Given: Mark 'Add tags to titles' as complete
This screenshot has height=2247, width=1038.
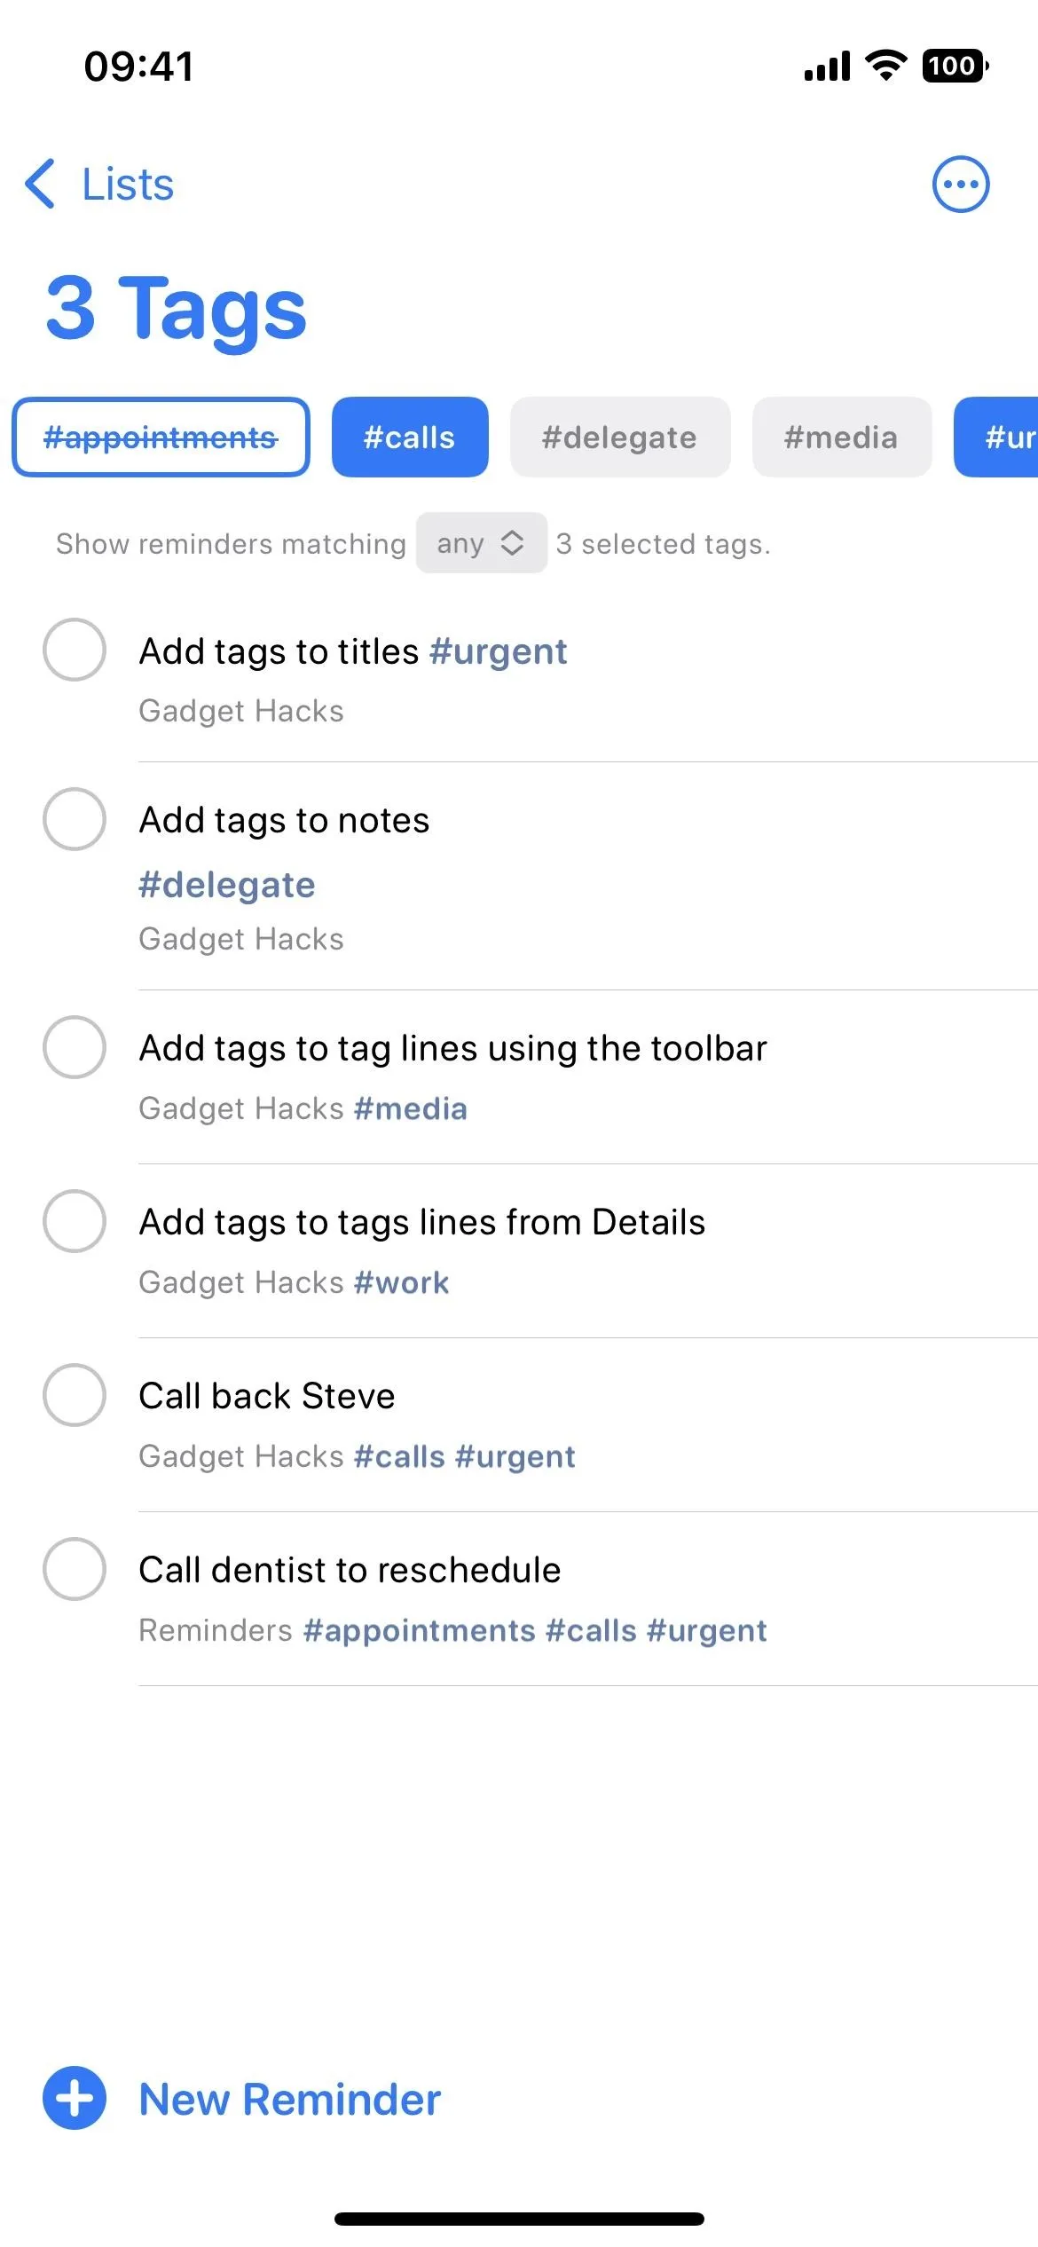Looking at the screenshot, I should (75, 650).
